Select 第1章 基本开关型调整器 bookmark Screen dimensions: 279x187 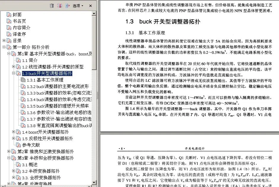(55, 54)
